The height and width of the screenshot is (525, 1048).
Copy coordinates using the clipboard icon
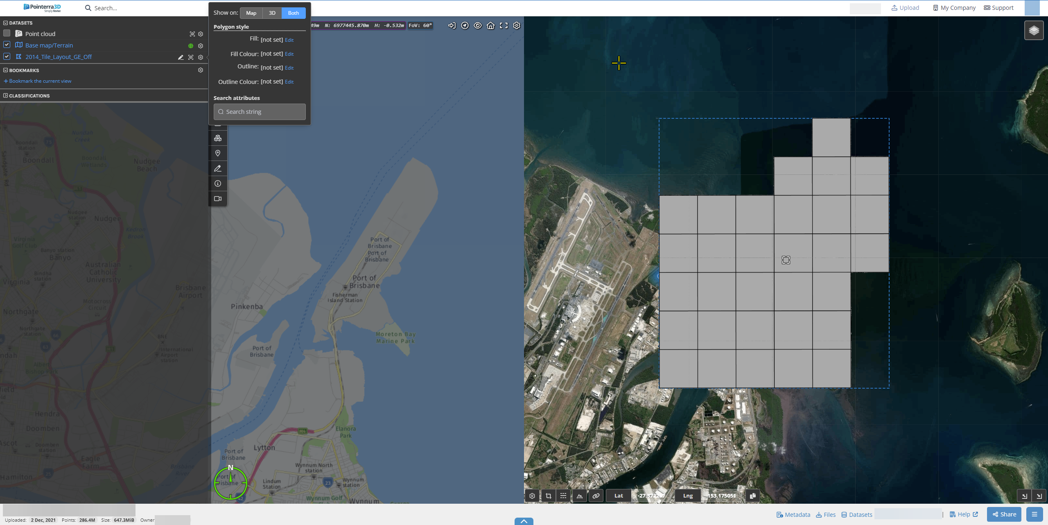pos(752,496)
